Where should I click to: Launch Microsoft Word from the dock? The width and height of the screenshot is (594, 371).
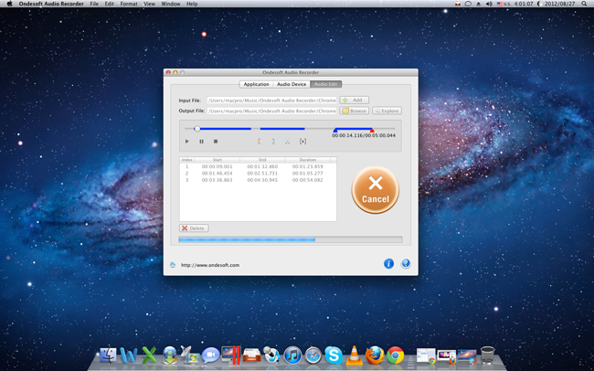click(x=129, y=355)
